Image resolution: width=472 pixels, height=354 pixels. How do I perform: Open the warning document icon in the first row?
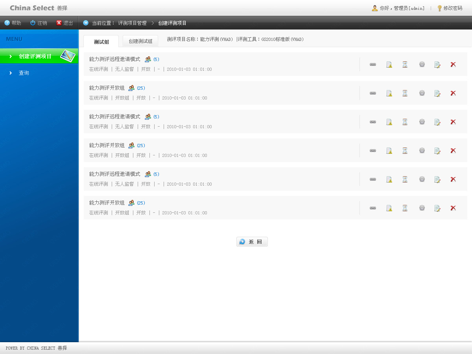389,65
